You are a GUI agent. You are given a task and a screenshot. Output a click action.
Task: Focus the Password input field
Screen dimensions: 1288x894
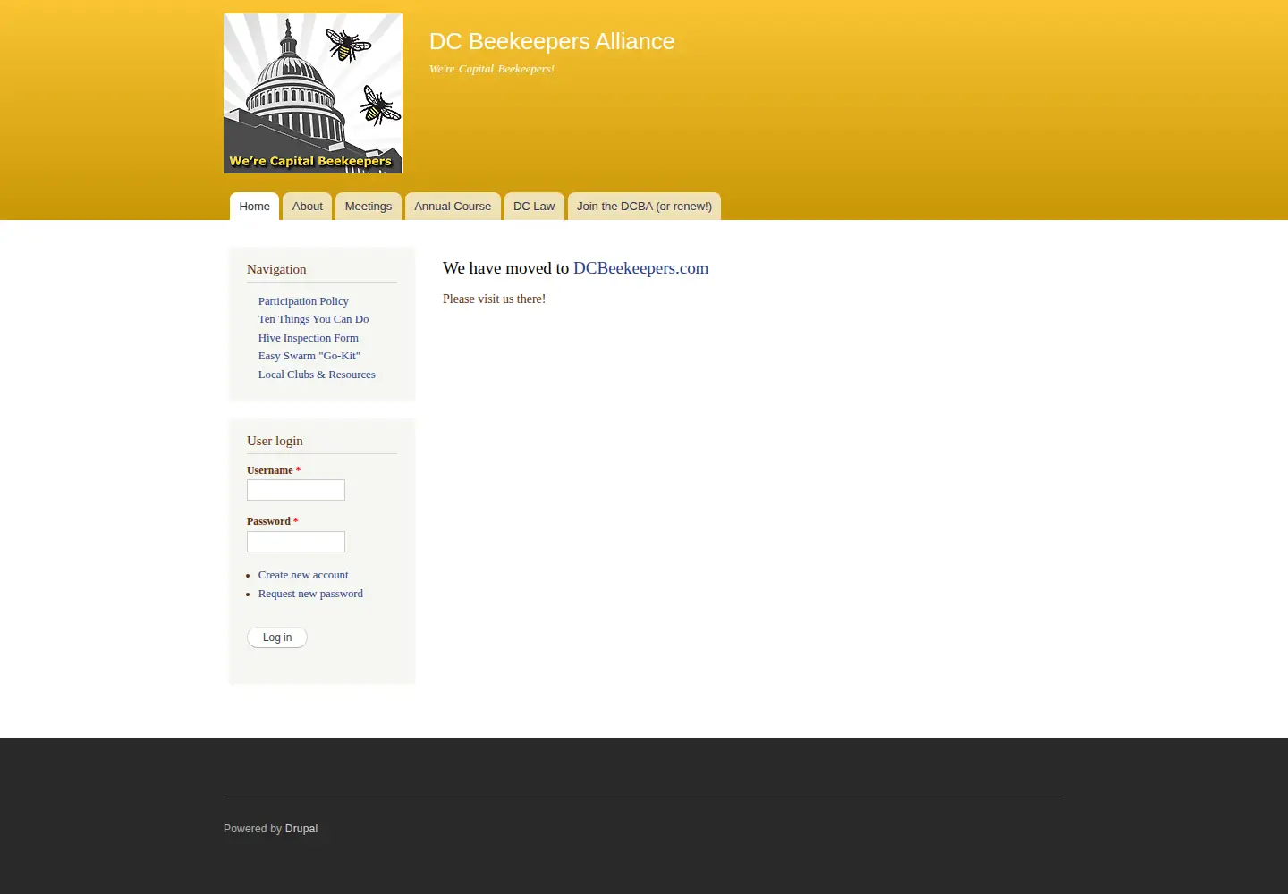[296, 542]
